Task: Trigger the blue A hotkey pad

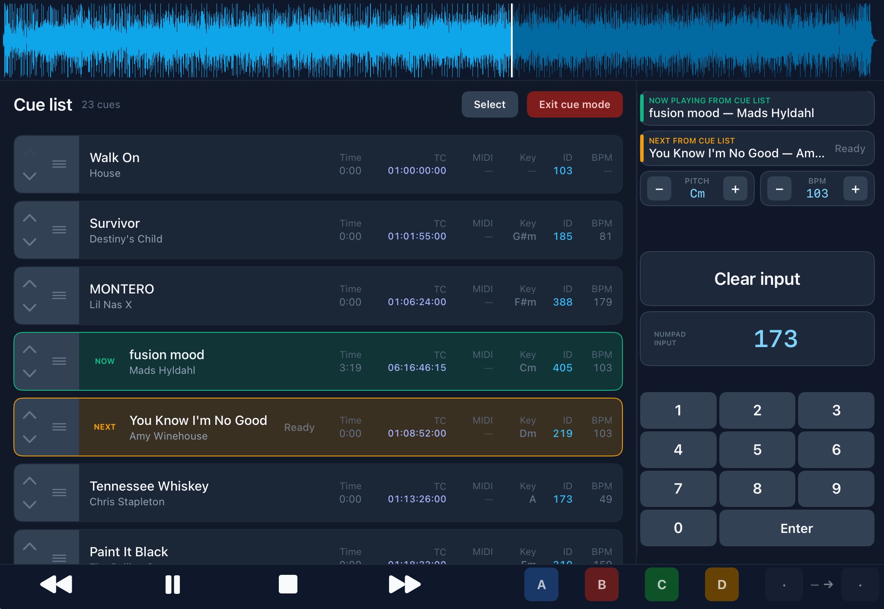Action: pyautogui.click(x=541, y=584)
